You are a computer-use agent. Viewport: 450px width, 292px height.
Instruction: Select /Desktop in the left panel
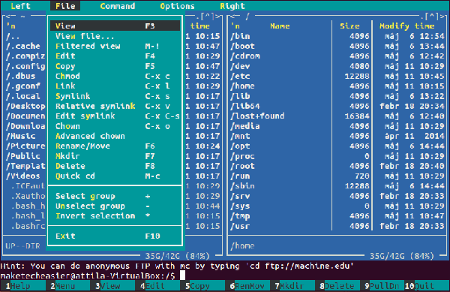point(25,106)
